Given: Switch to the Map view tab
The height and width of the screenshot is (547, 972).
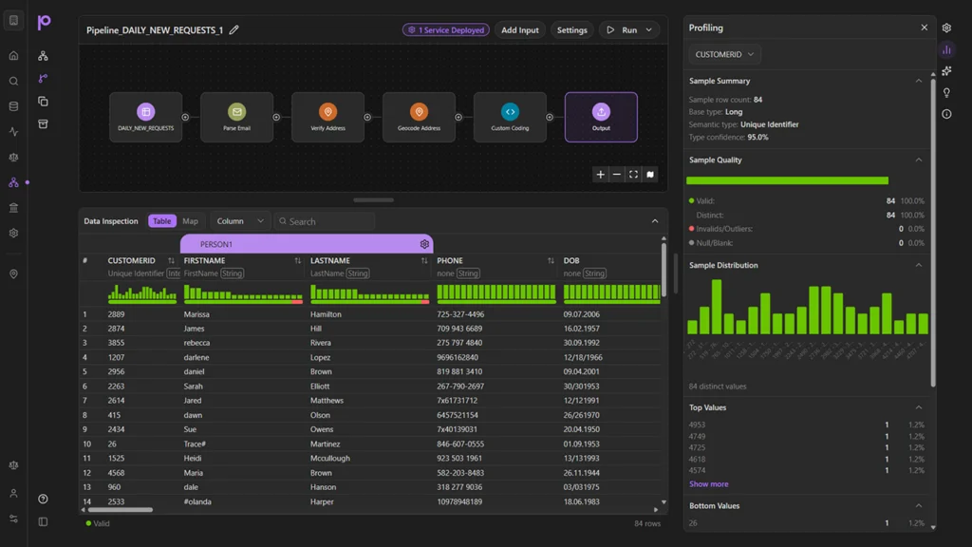Looking at the screenshot, I should [190, 221].
